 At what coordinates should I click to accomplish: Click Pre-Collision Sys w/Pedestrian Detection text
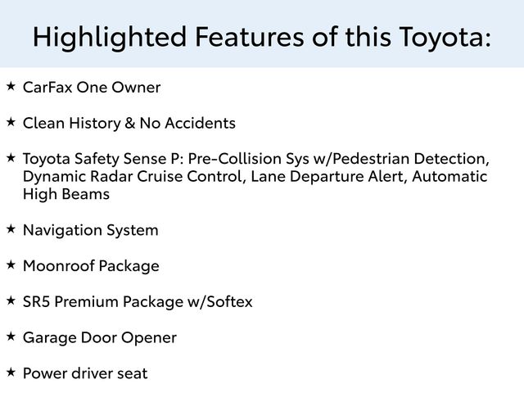tap(338, 159)
